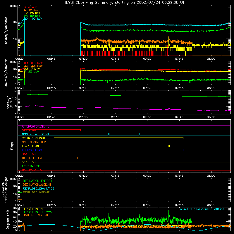Click the DECIMATION_ENERGY legend label
This screenshot has height=234, width=234.
(37, 181)
